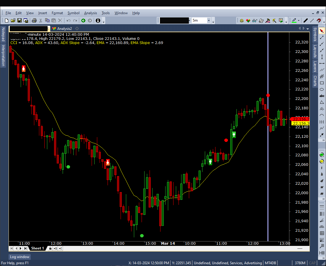Image resolution: width=326 pixels, height=266 pixels.
Task: Switch to weekly 'w' interval
Action: coord(322,187)
